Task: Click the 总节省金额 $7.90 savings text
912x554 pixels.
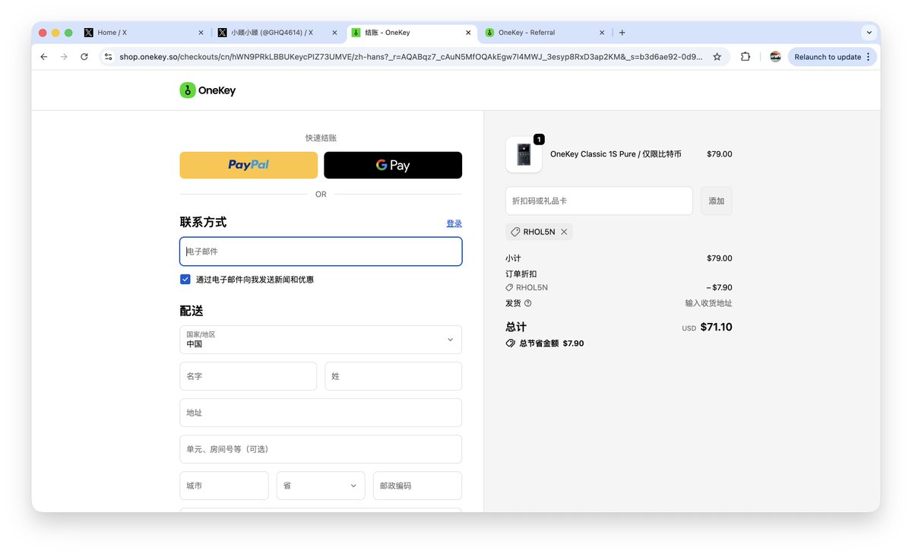Action: tap(551, 343)
